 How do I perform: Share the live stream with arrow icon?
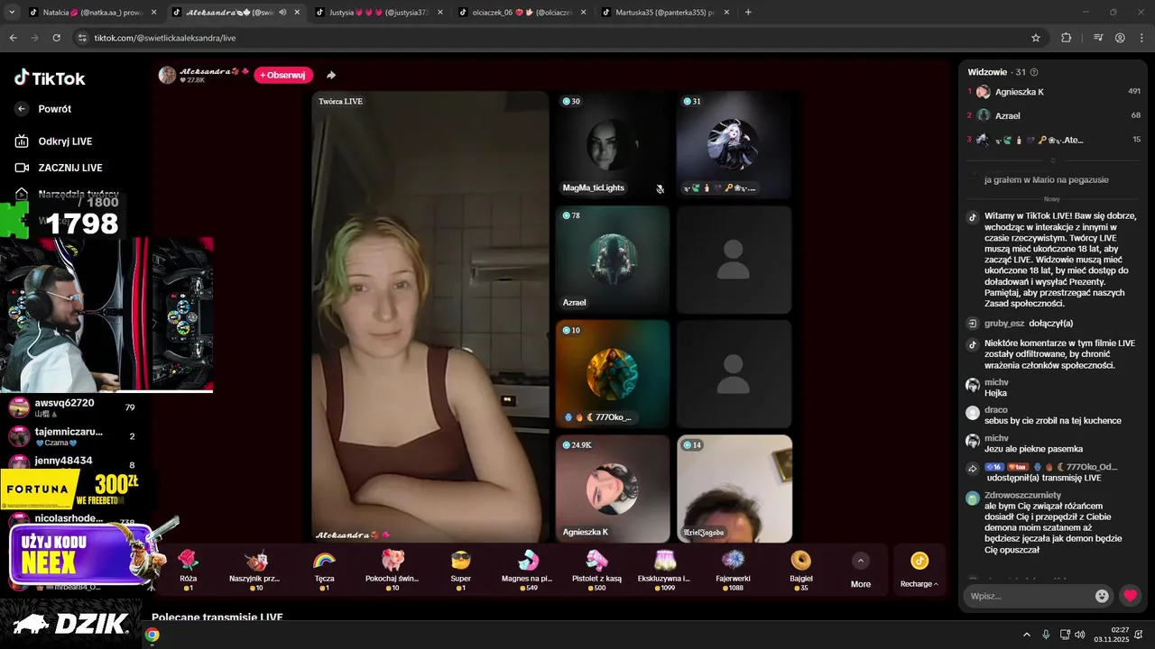pyautogui.click(x=331, y=75)
